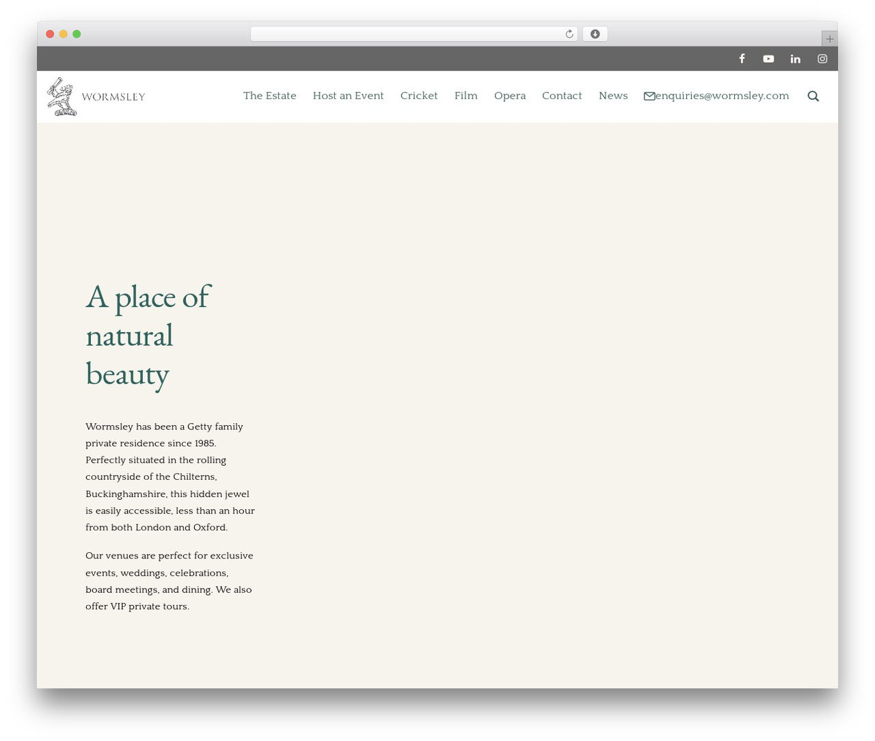Open the Host an Event menu
Image resolution: width=875 pixels, height=741 pixels.
[349, 96]
